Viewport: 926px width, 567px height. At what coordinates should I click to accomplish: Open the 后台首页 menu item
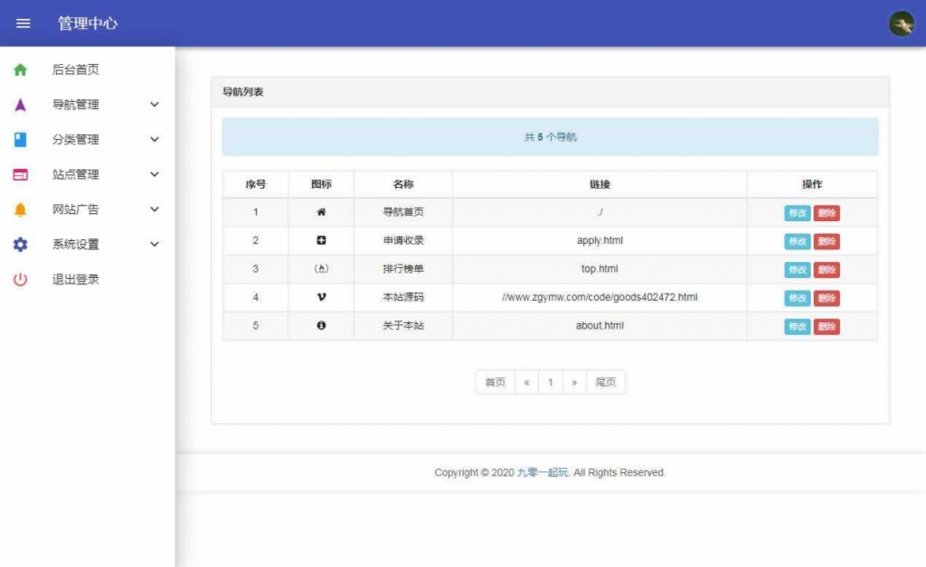click(88, 70)
